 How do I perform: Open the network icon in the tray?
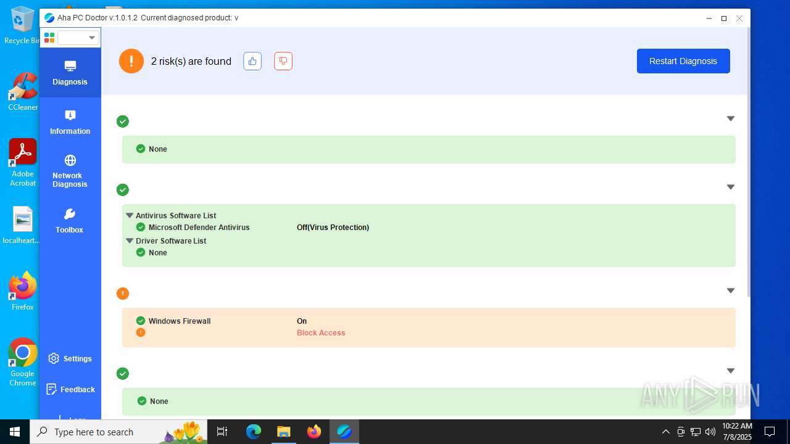(696, 432)
